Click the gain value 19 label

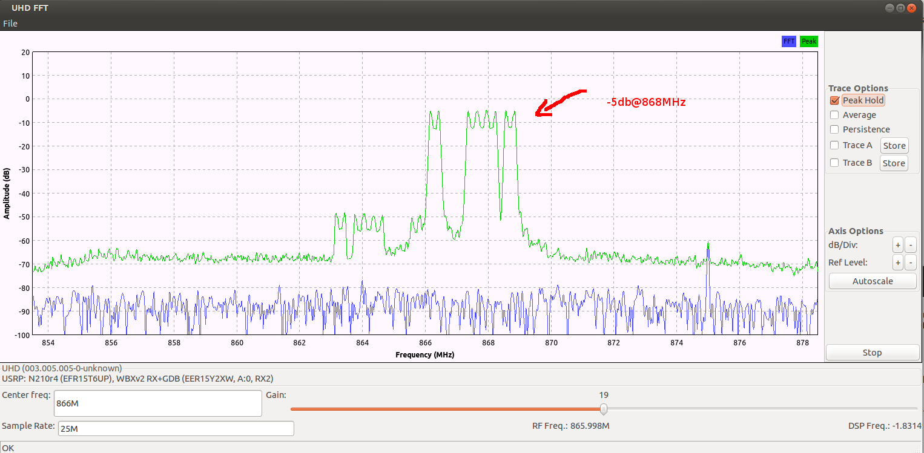tap(604, 395)
